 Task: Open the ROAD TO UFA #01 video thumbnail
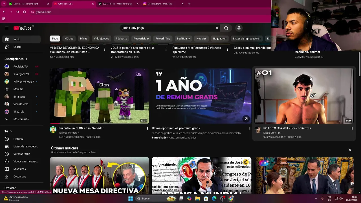tap(304, 96)
